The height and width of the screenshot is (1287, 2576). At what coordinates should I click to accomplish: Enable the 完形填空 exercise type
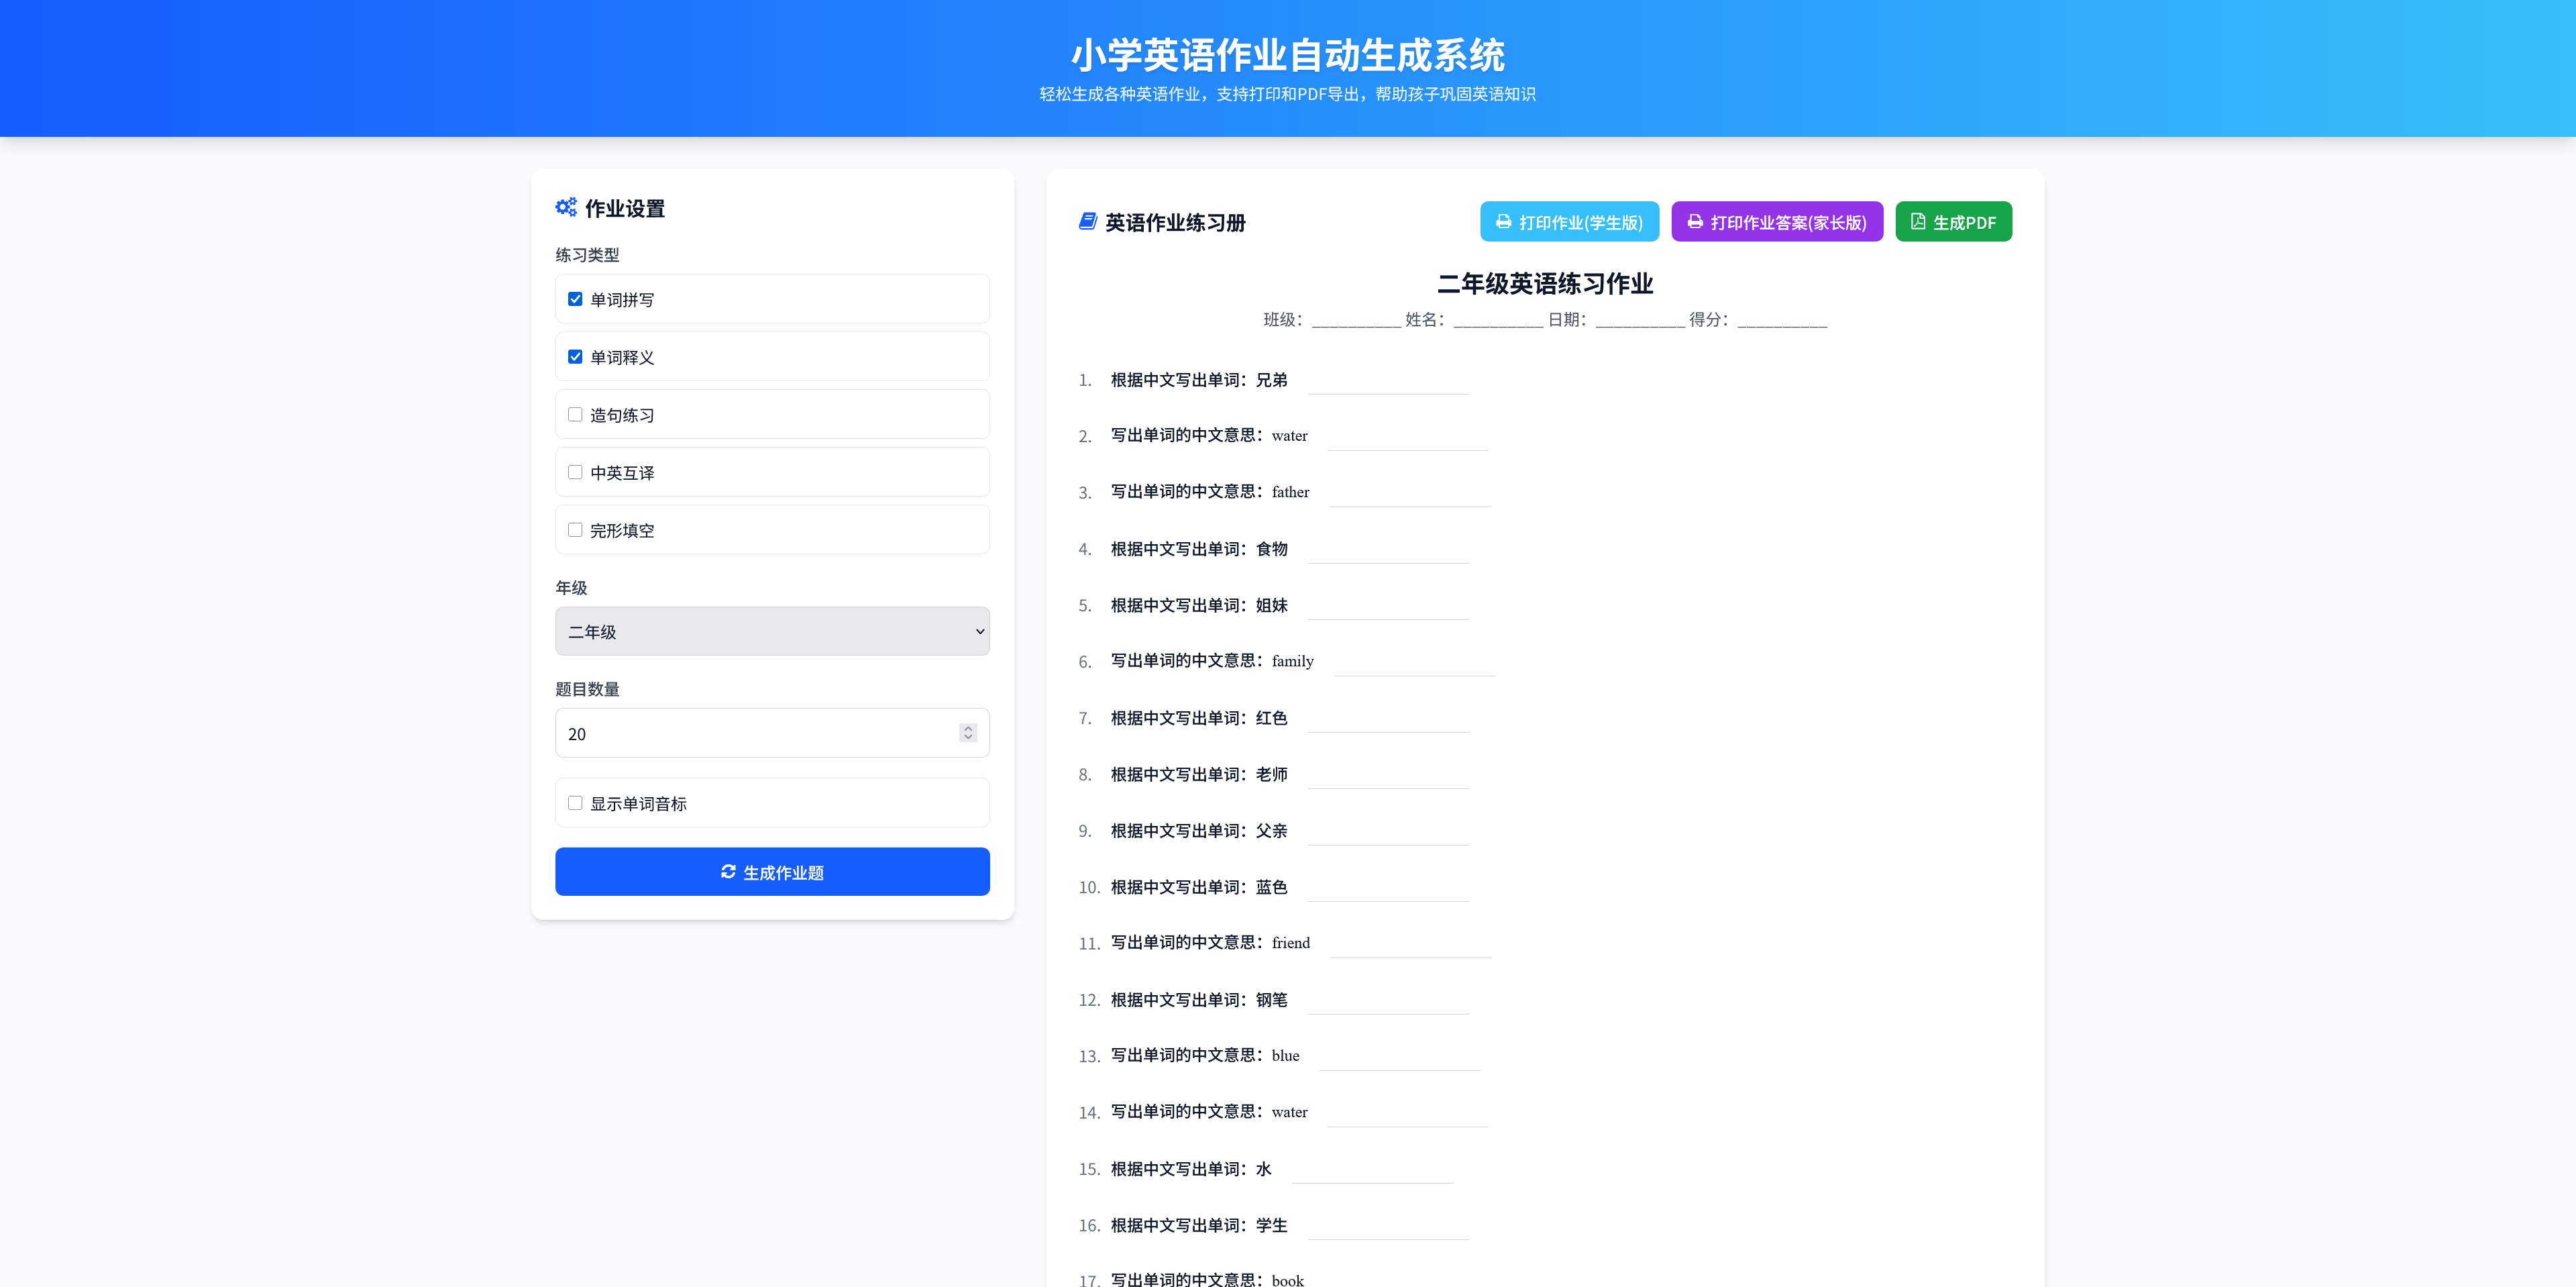tap(575, 529)
